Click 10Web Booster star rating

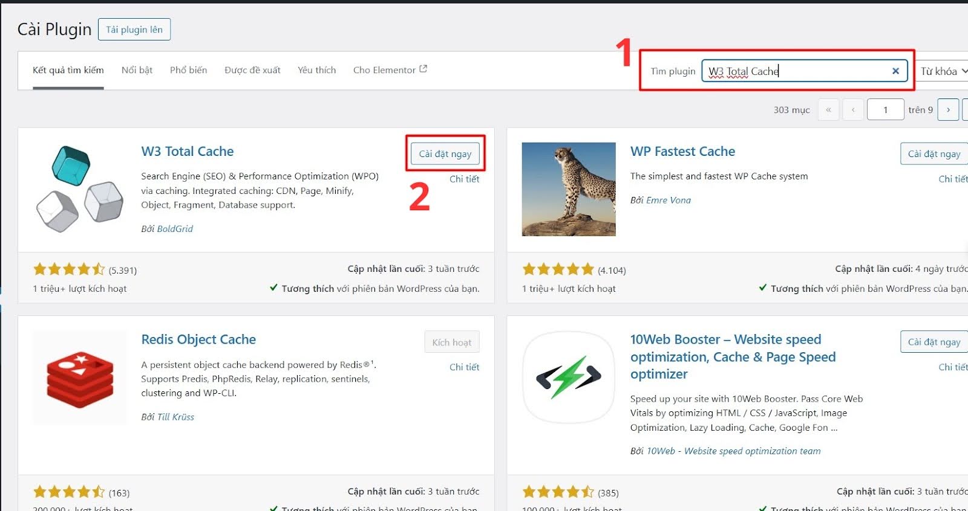click(x=558, y=492)
